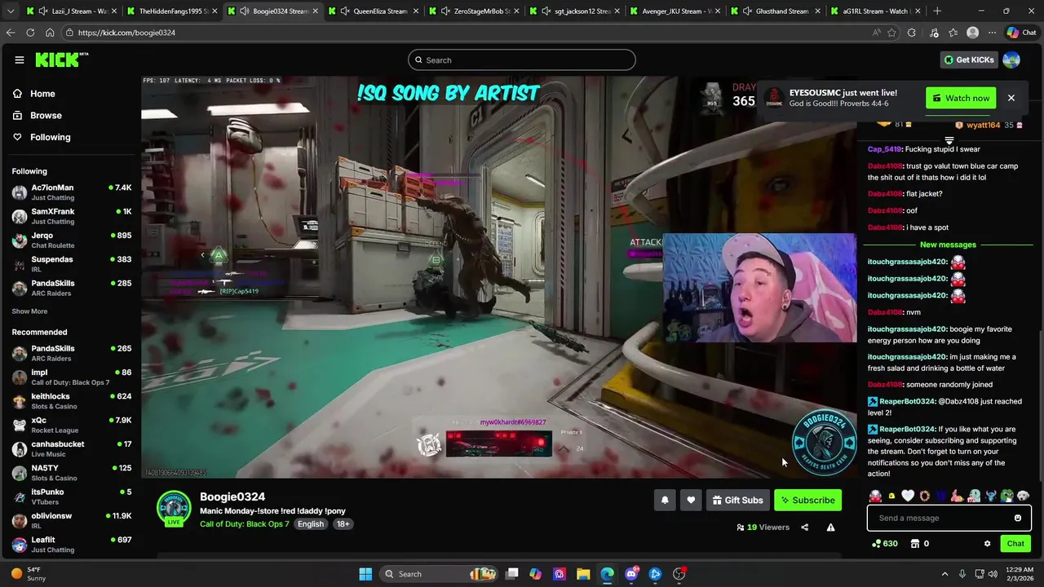Click the 630 channel points balance
This screenshot has height=587, width=1044.
885,544
